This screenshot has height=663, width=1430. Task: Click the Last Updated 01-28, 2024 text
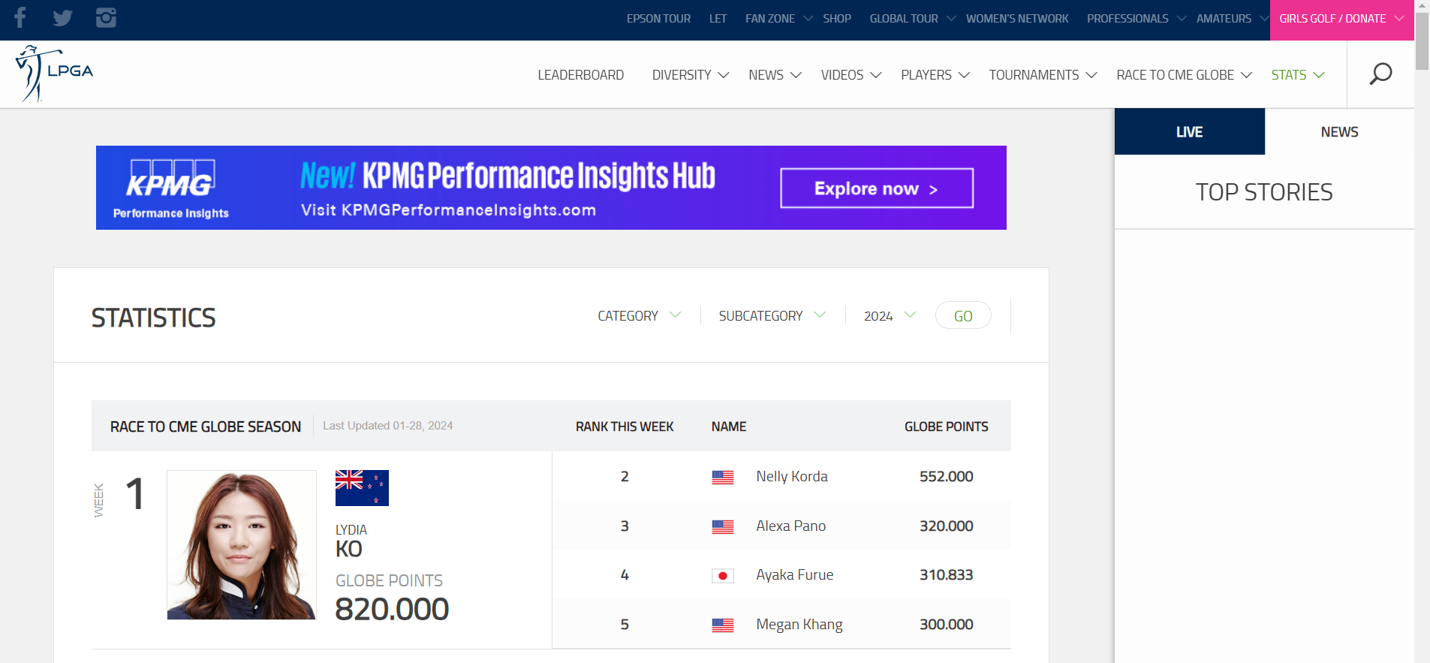(x=388, y=426)
